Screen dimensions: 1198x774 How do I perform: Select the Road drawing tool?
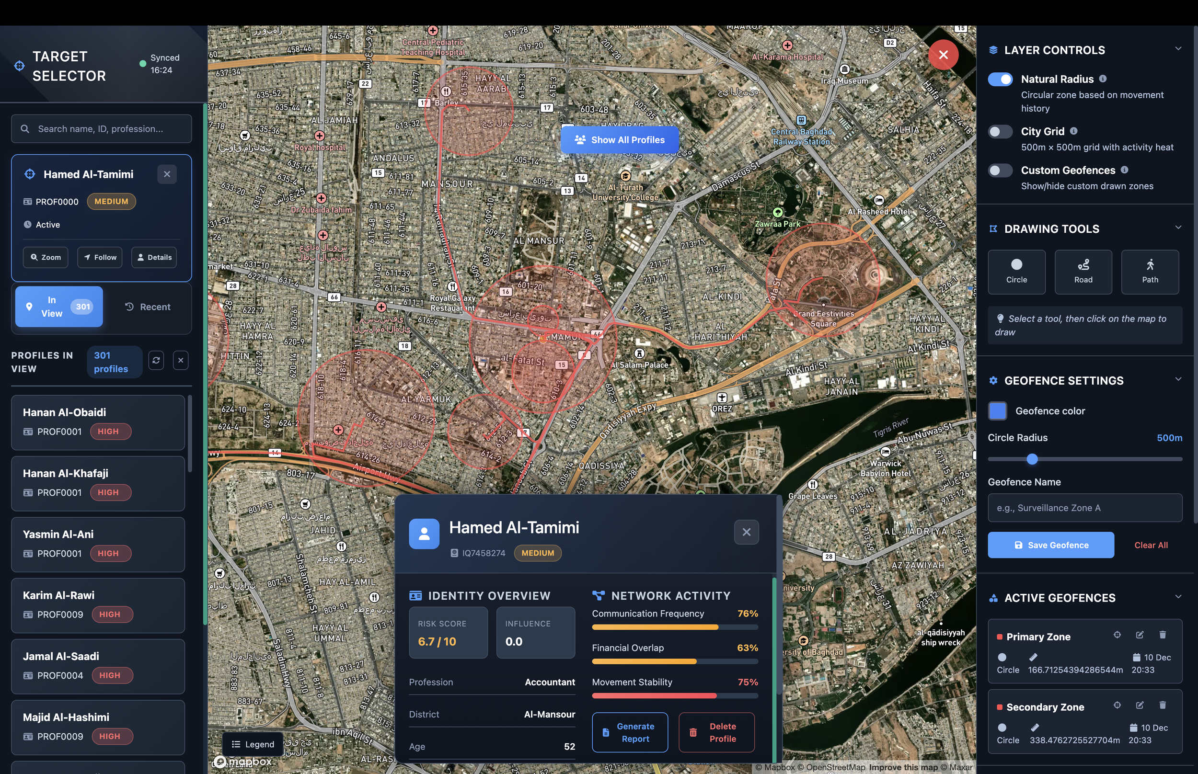[1083, 272]
